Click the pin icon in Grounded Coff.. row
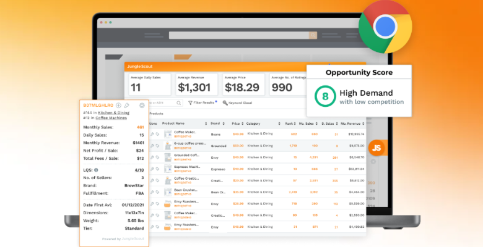483x247 pixels. (152, 157)
